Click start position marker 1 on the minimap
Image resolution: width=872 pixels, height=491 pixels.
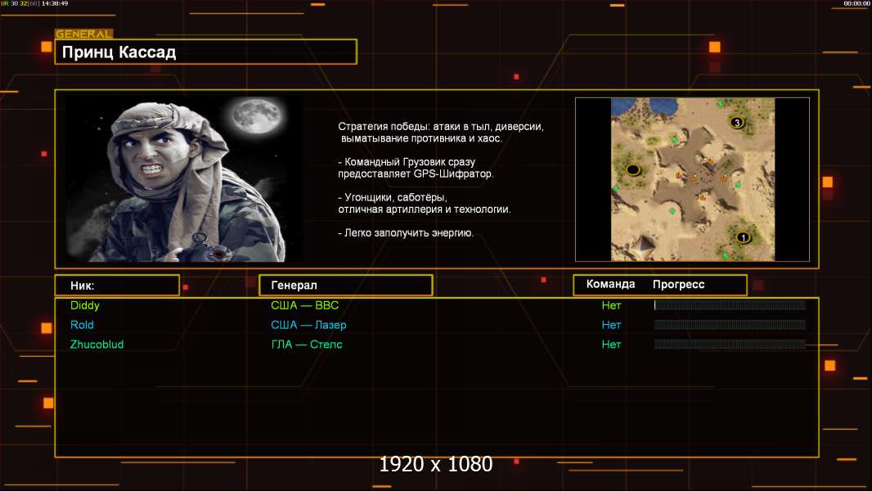pyautogui.click(x=743, y=238)
